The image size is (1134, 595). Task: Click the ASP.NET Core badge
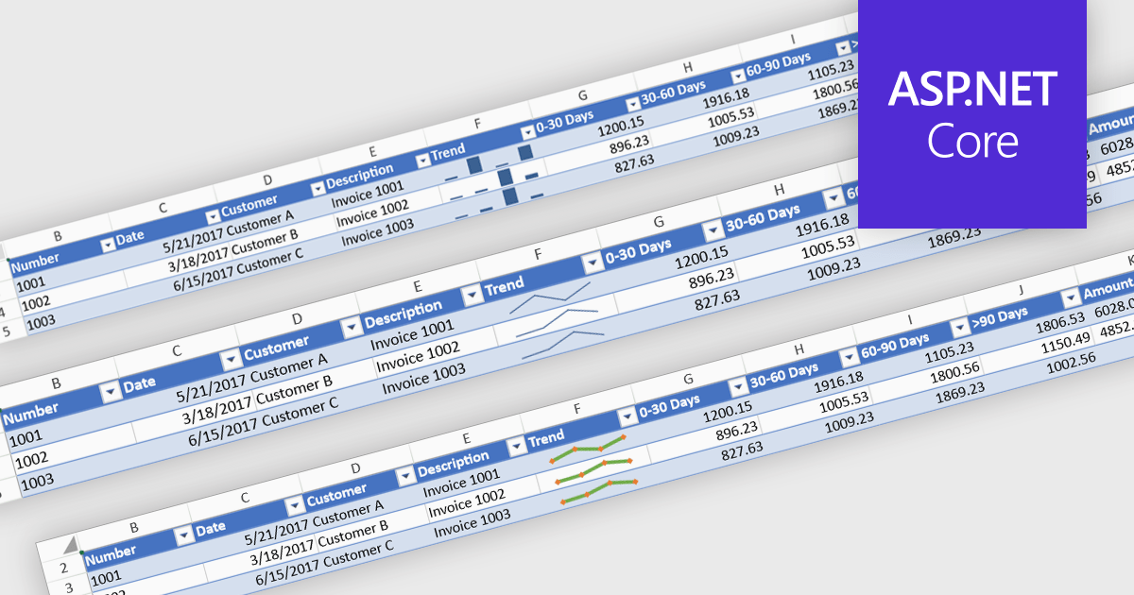click(972, 114)
